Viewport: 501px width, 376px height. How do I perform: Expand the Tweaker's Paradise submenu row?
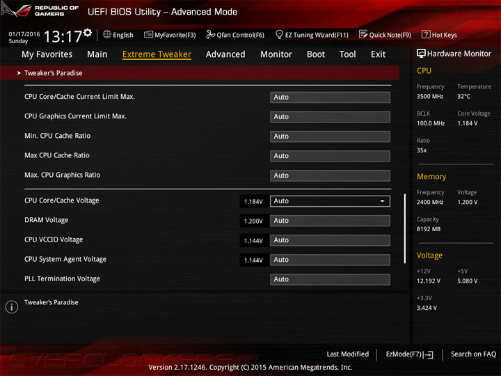pyautogui.click(x=200, y=73)
